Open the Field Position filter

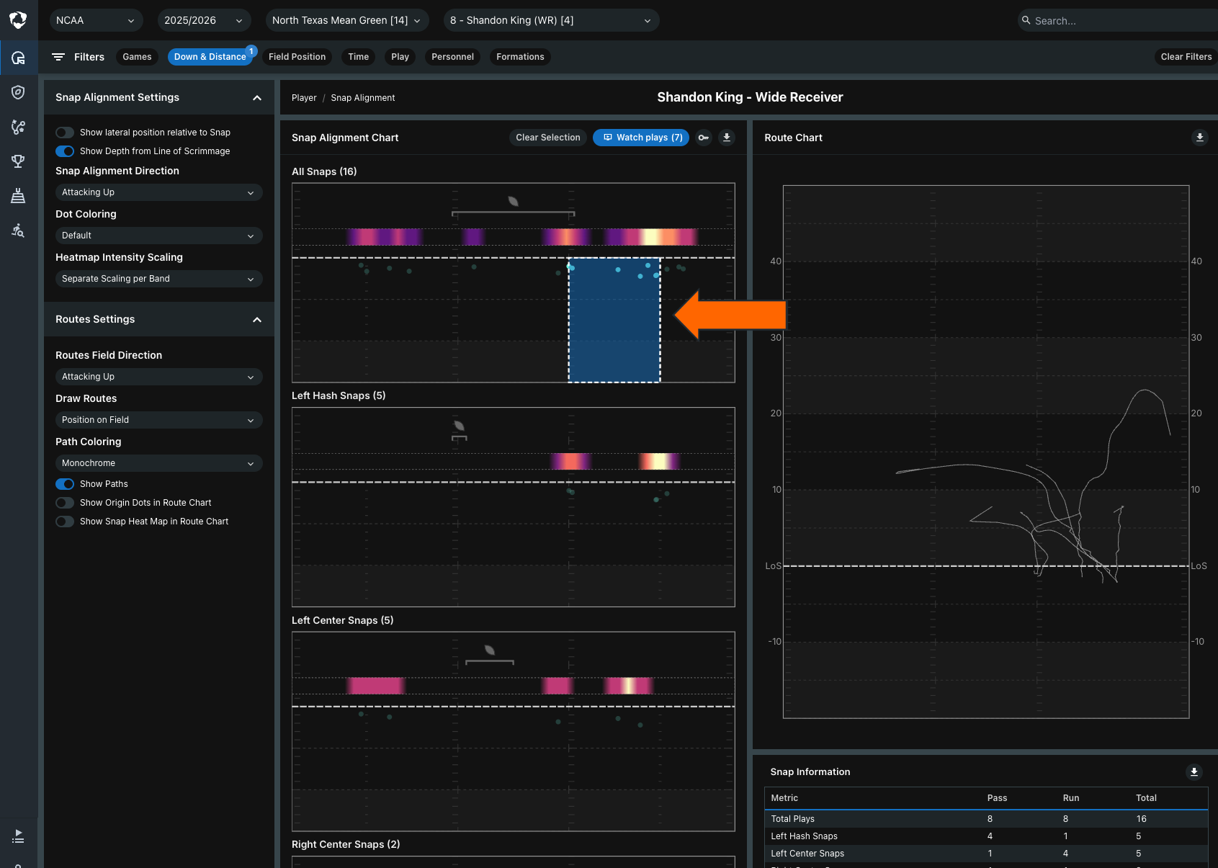tap(297, 57)
